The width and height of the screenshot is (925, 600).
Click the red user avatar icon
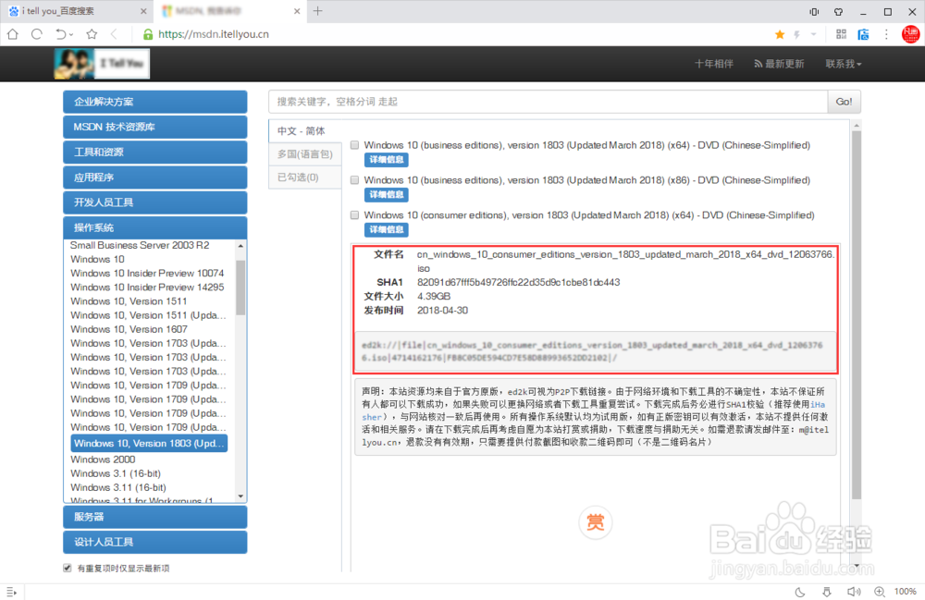911,34
